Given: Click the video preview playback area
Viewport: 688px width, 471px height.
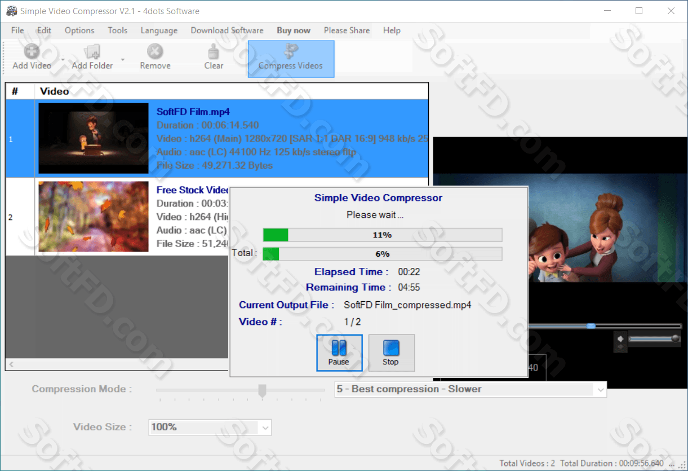Looking at the screenshot, I should coord(560,227).
